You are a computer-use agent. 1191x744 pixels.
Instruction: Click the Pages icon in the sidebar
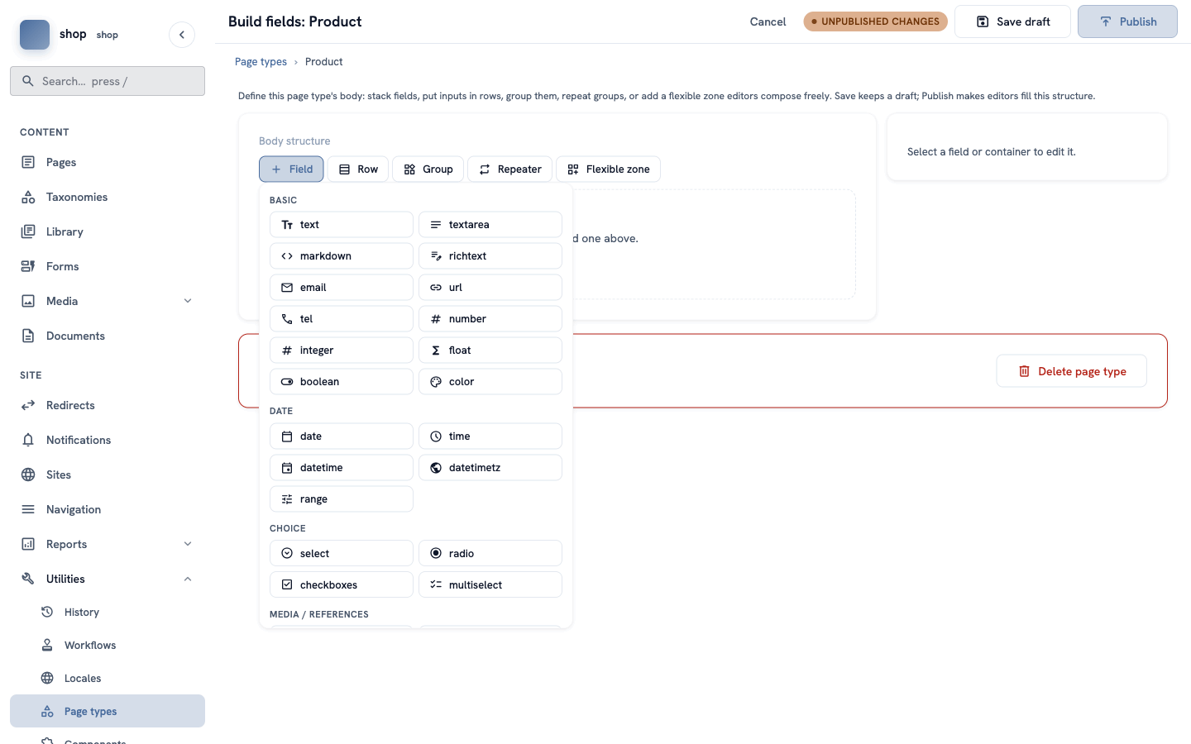pyautogui.click(x=28, y=162)
